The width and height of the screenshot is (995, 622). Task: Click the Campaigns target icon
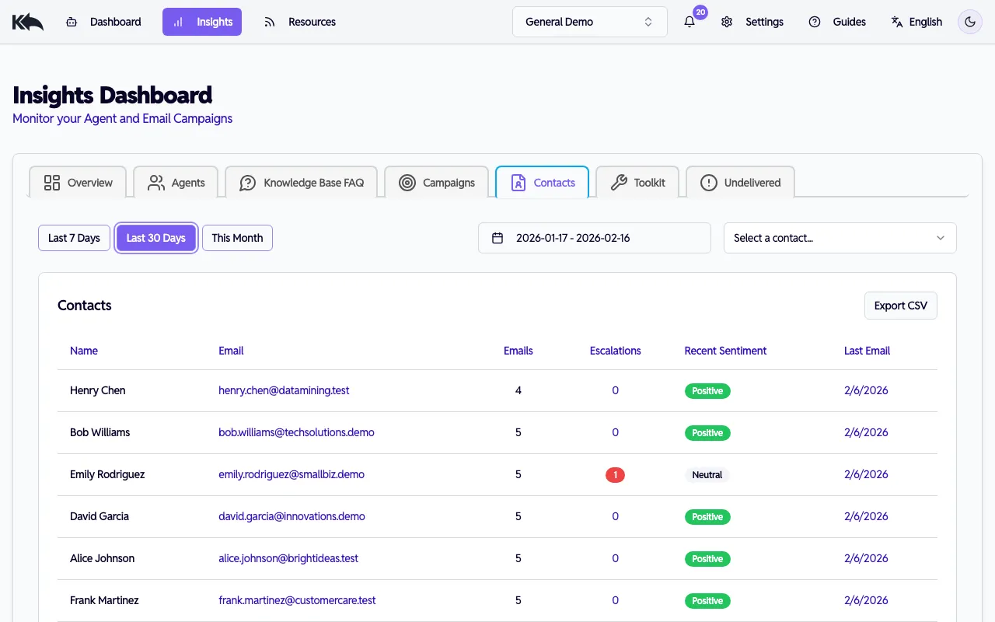(407, 183)
